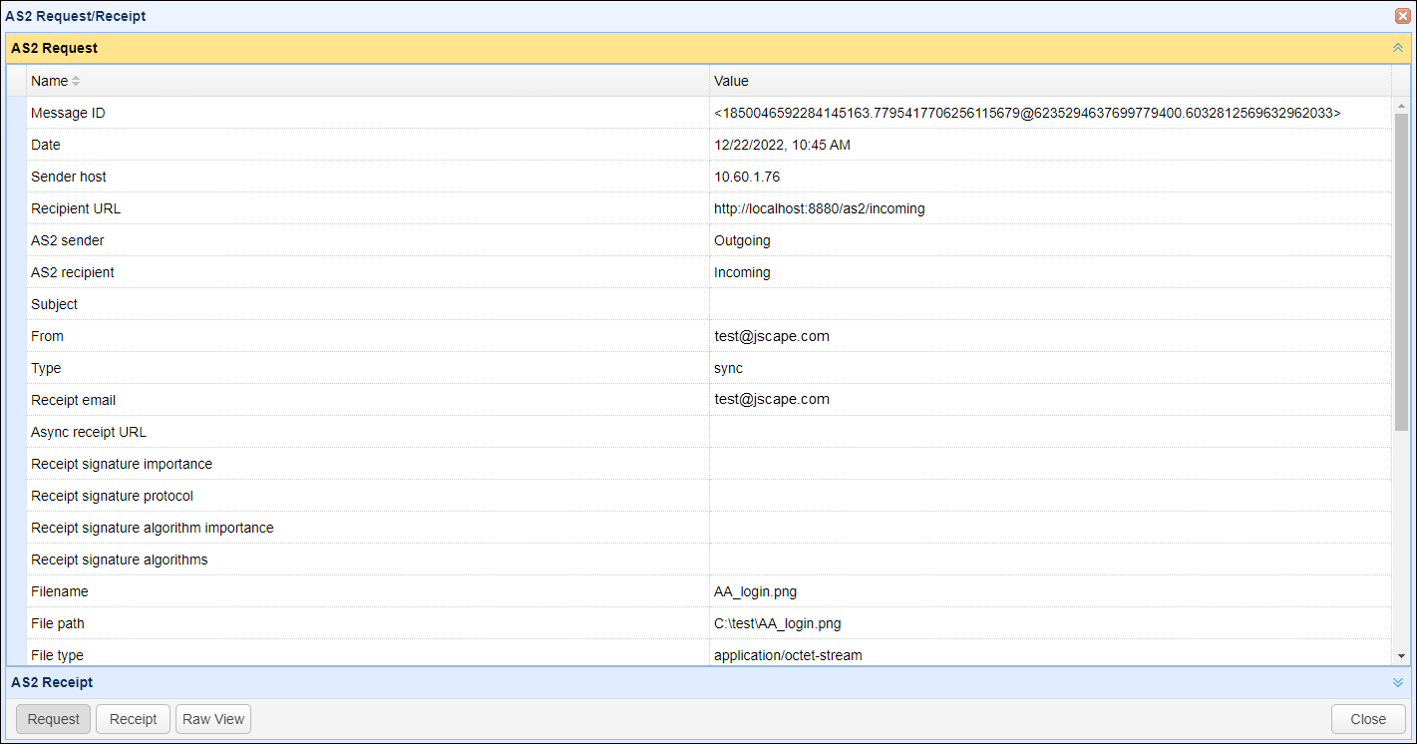This screenshot has height=744, width=1417.
Task: Select the File path row label
Action: (x=58, y=623)
